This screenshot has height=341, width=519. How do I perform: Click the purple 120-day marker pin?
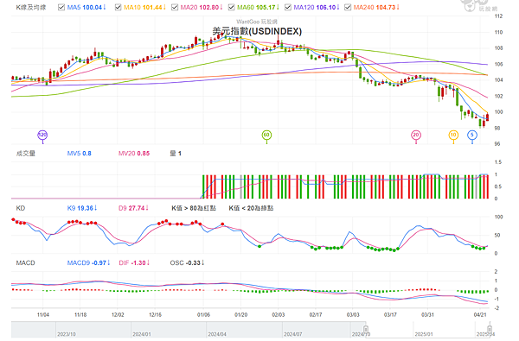pos(42,136)
